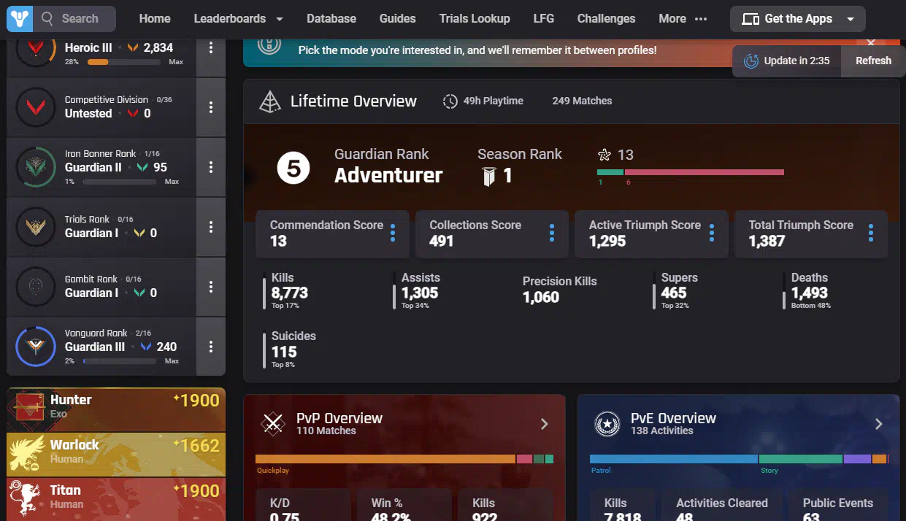Click the green and red commendation bar
The image size is (906, 521).
coord(691,172)
